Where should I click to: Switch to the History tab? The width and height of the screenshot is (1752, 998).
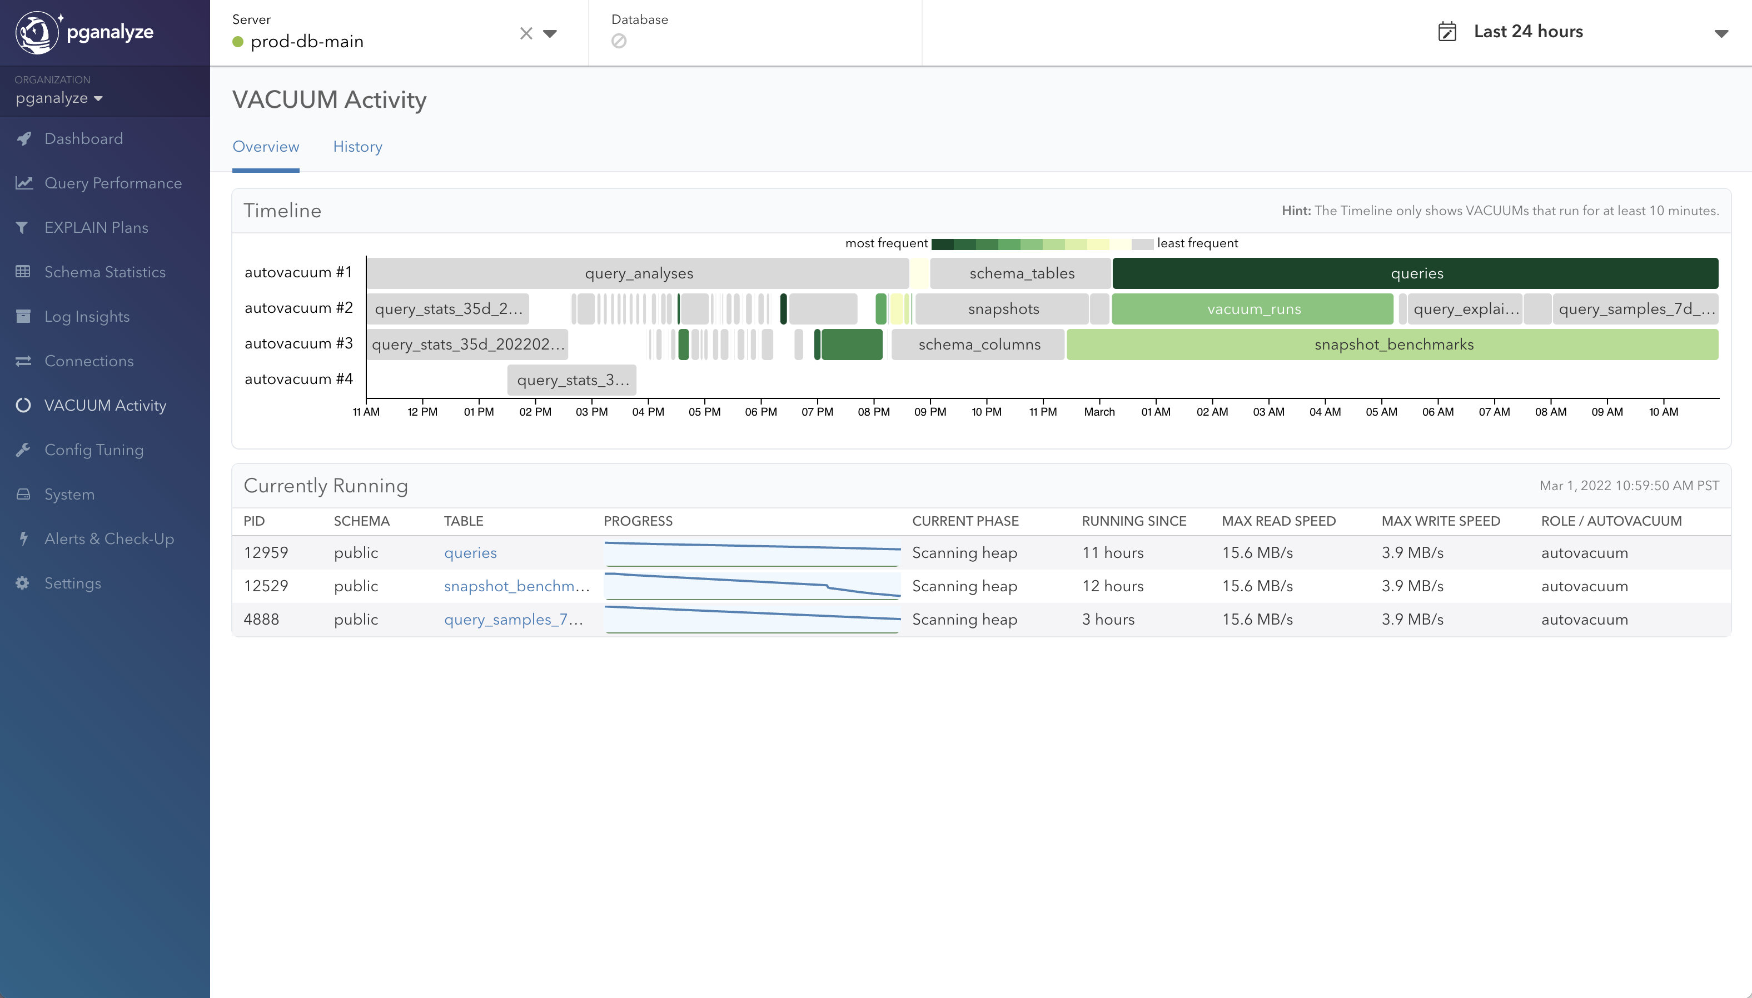pyautogui.click(x=358, y=147)
